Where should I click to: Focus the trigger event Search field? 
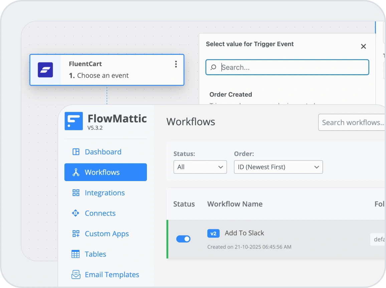click(291, 67)
